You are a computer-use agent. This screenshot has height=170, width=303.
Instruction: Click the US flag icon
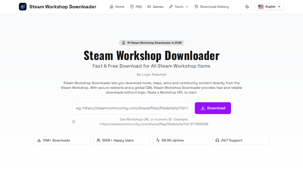point(261,7)
